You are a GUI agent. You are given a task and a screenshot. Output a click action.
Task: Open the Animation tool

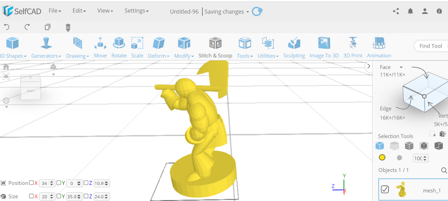coord(379,48)
